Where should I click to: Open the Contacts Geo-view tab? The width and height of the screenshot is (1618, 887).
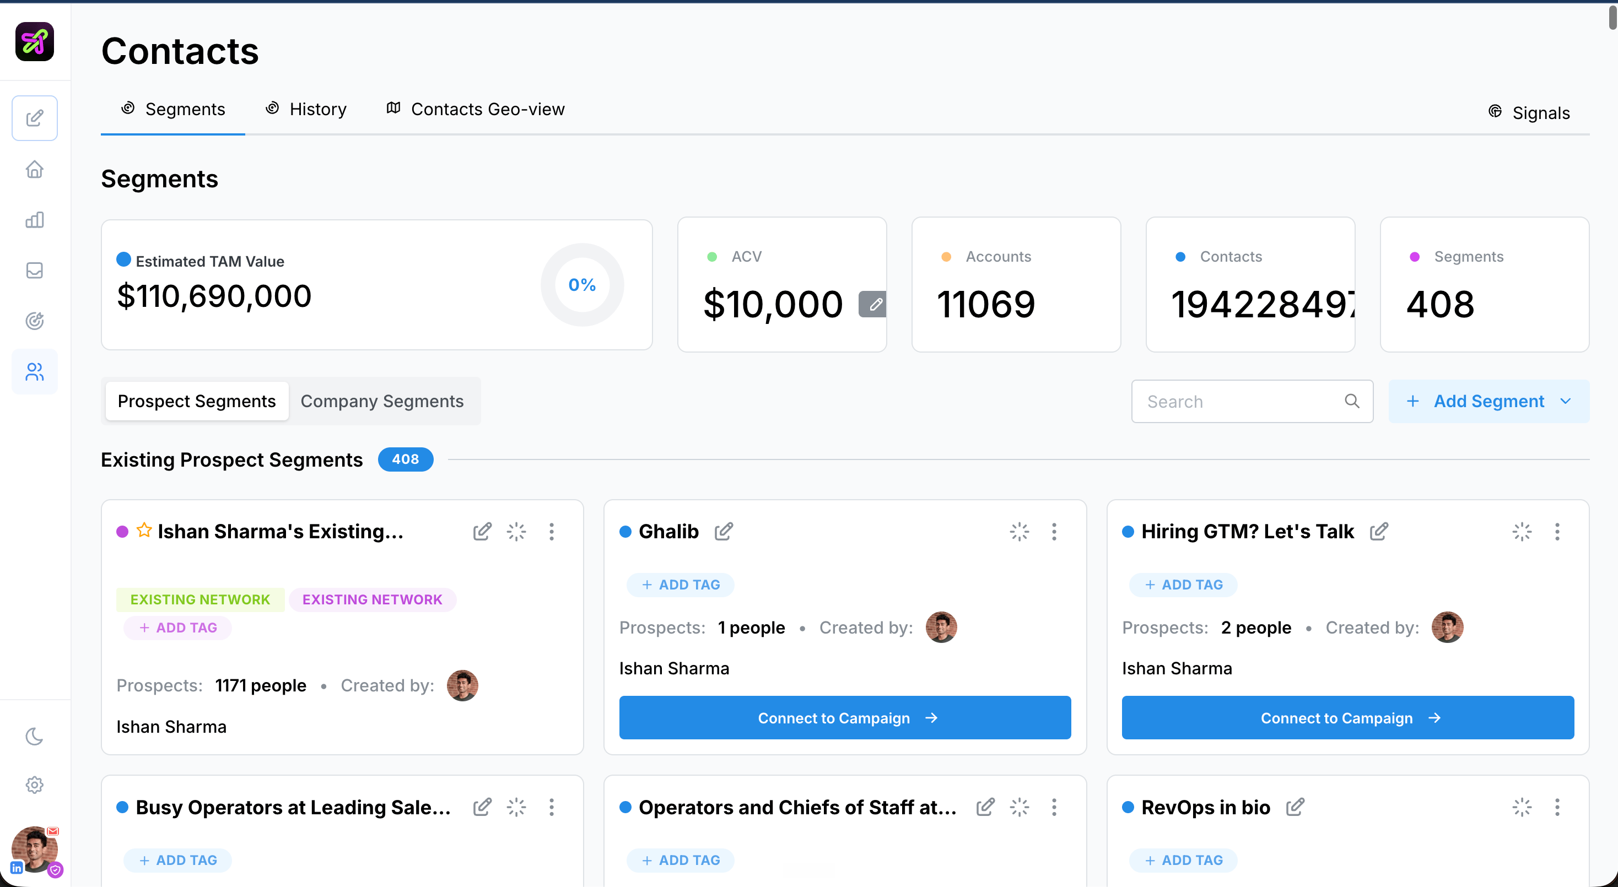click(476, 109)
